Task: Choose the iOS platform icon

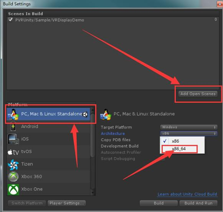Action: tap(13, 139)
